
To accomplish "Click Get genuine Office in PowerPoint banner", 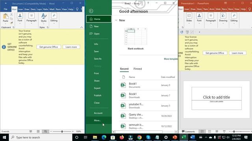I will [x=215, y=53].
